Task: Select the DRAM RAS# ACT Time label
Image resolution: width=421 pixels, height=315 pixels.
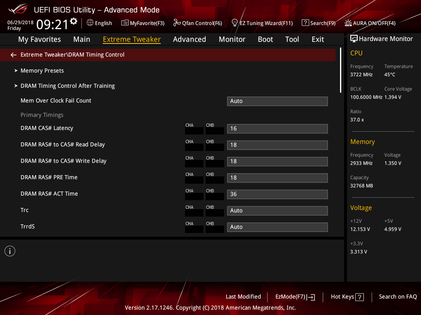Action: [x=49, y=194]
